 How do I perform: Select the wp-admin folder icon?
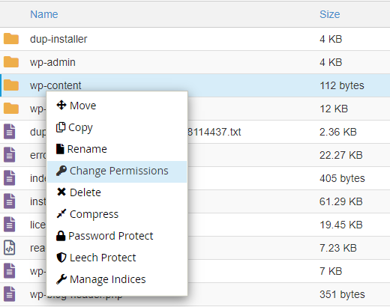point(11,62)
